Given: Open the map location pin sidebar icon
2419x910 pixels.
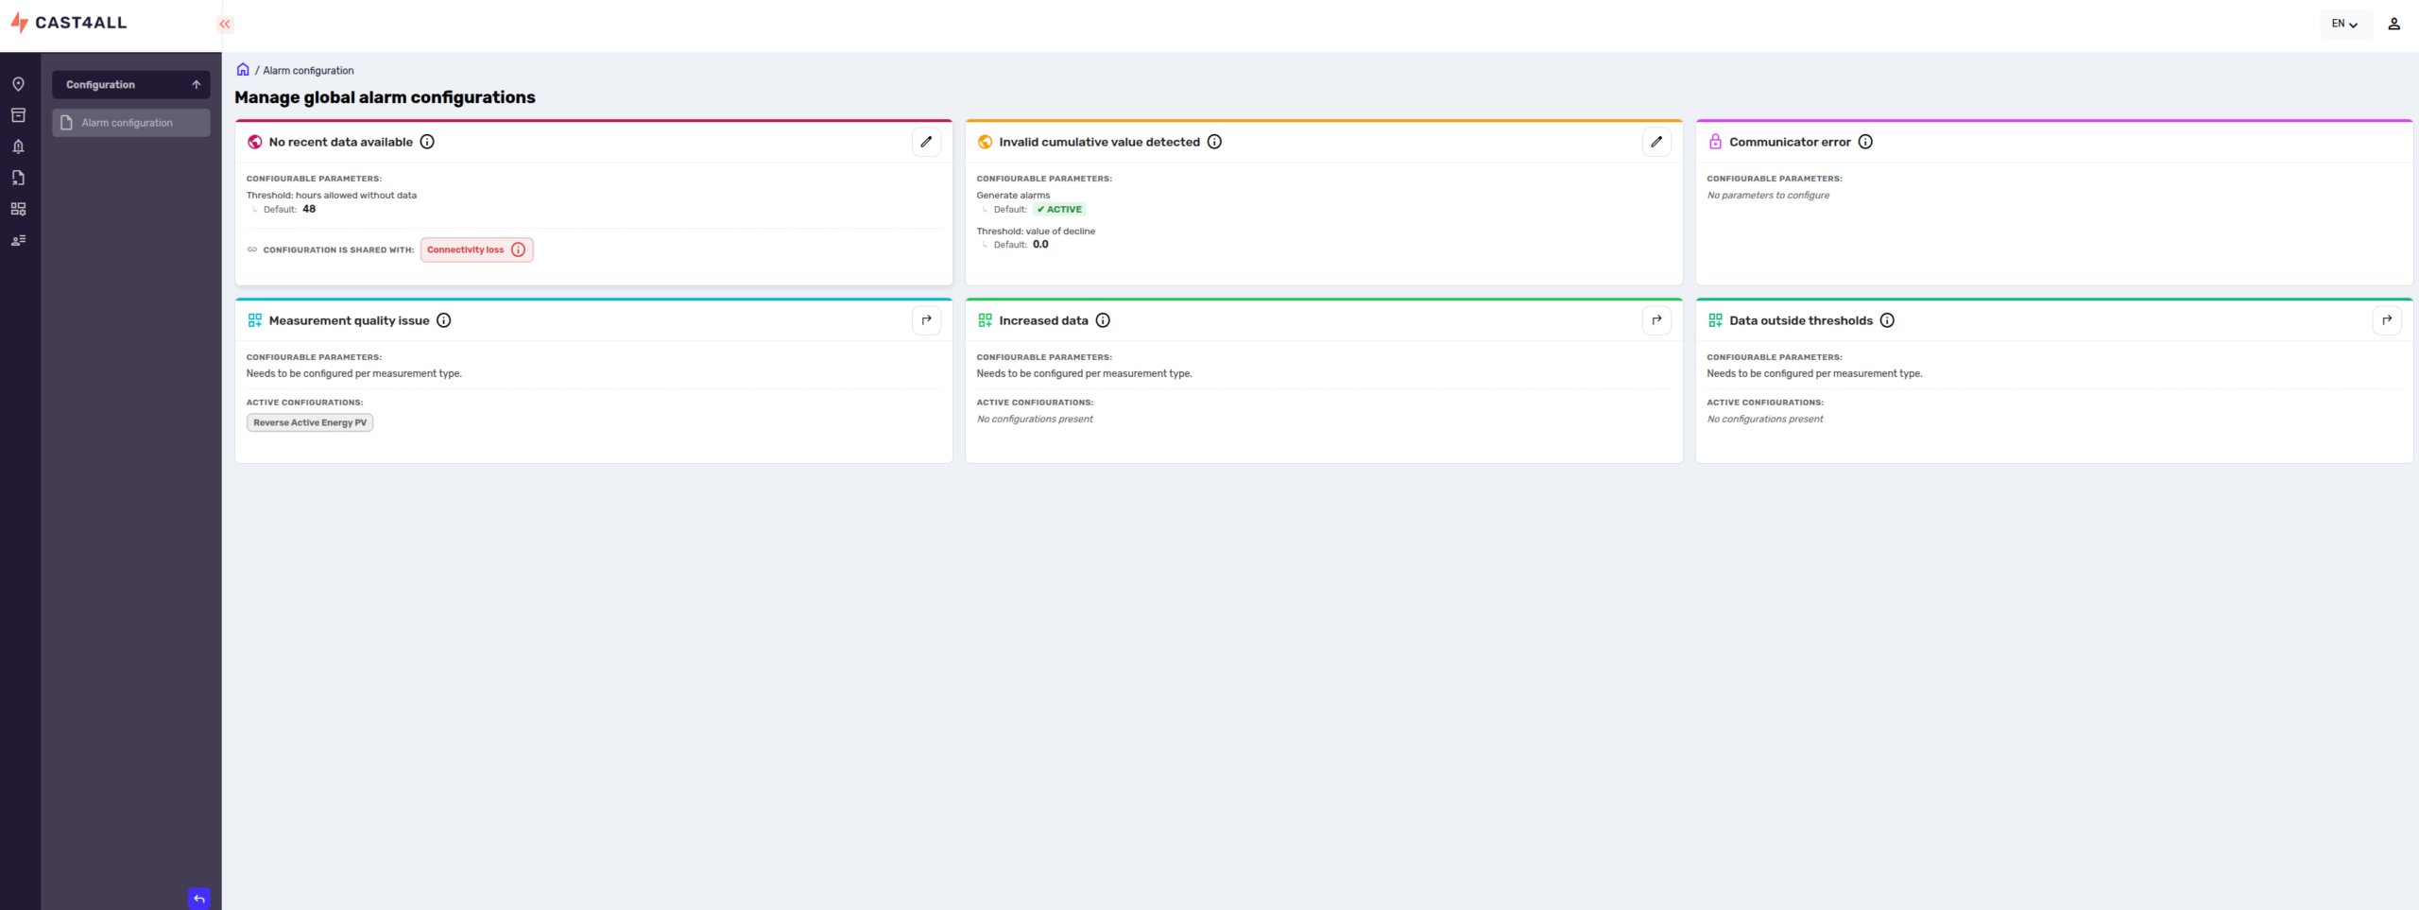Looking at the screenshot, I should [18, 84].
